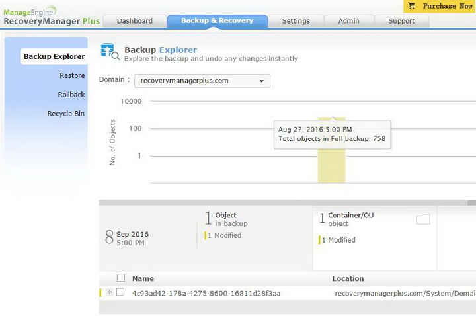This screenshot has height=316, width=476.
Task: Click the Container/OU folder icon
Action: click(423, 219)
